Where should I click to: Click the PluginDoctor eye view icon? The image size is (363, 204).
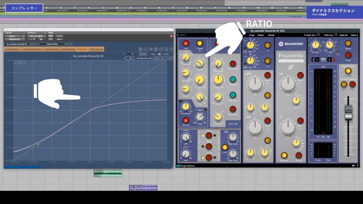tap(151, 49)
